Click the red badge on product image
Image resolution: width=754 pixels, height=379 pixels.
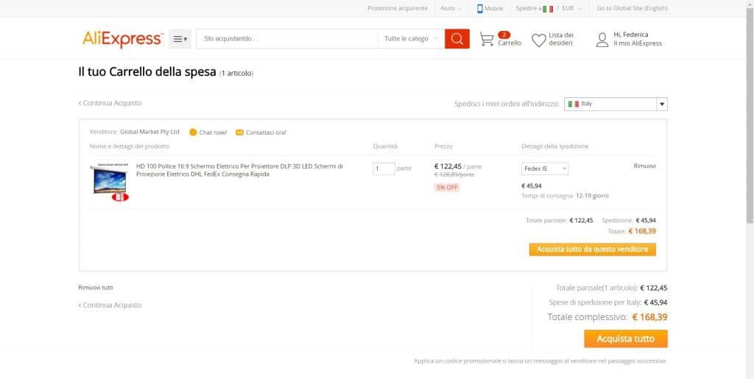[120, 197]
